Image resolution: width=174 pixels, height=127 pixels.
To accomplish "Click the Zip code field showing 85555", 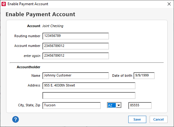I will (140, 105).
